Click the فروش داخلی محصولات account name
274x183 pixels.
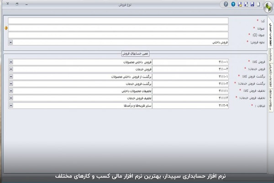point(137,62)
